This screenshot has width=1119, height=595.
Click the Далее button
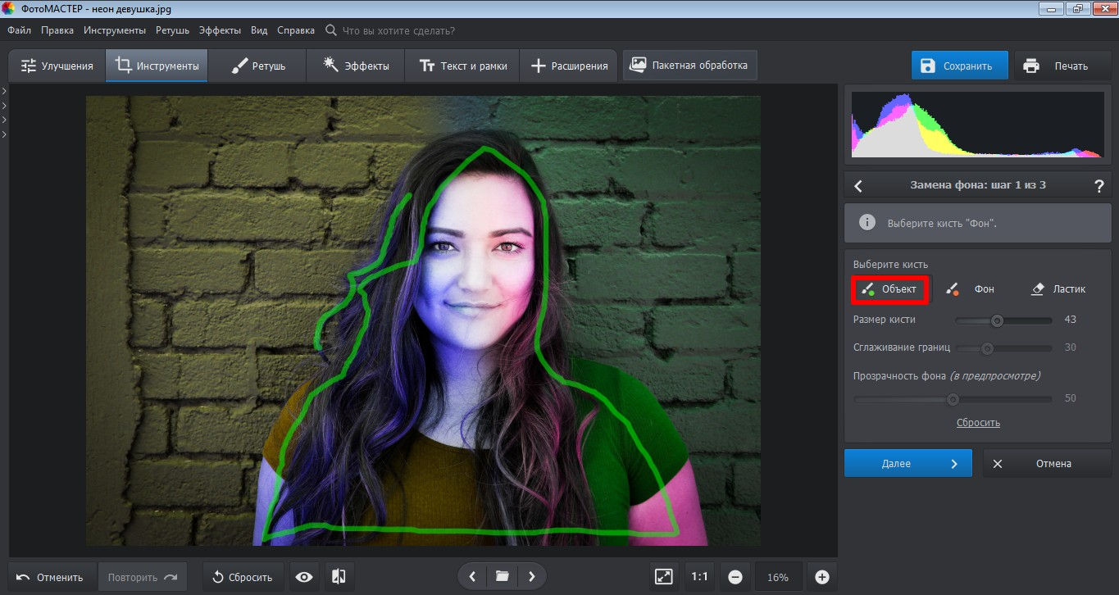click(x=907, y=463)
